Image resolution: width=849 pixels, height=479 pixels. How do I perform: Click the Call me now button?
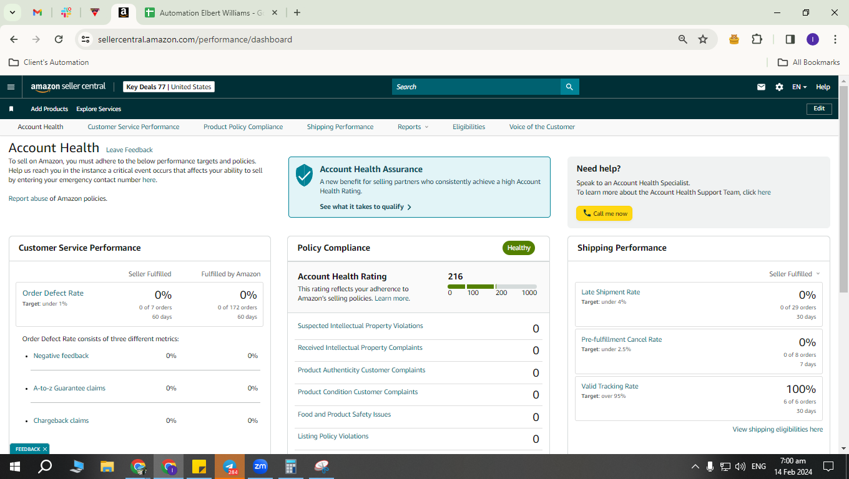coord(604,213)
